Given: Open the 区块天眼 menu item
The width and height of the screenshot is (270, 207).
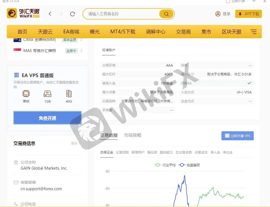Looking at the screenshot, I should [231, 32].
